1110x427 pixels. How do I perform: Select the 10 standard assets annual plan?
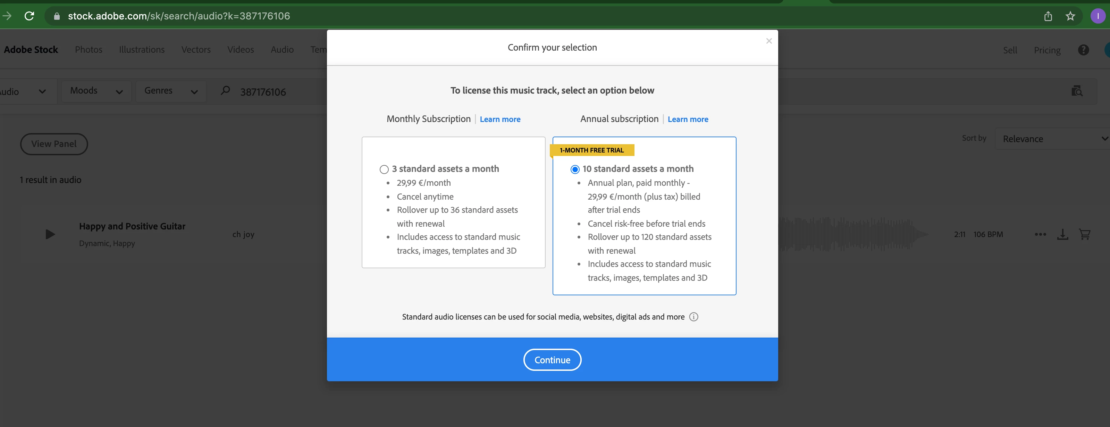click(x=575, y=169)
